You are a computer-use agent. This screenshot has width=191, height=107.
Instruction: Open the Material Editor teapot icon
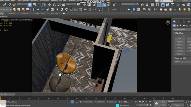point(184,5)
